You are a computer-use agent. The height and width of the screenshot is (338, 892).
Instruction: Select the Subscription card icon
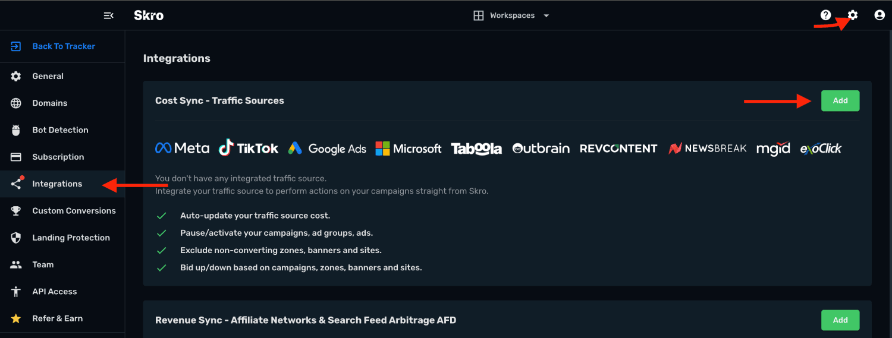click(x=16, y=157)
